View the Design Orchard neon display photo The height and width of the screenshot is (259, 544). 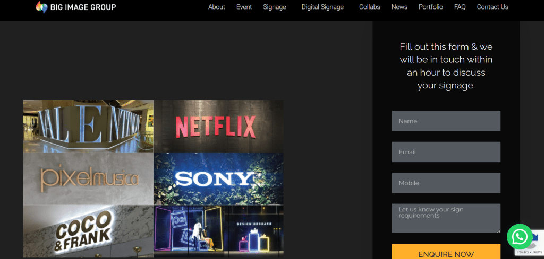point(218,231)
